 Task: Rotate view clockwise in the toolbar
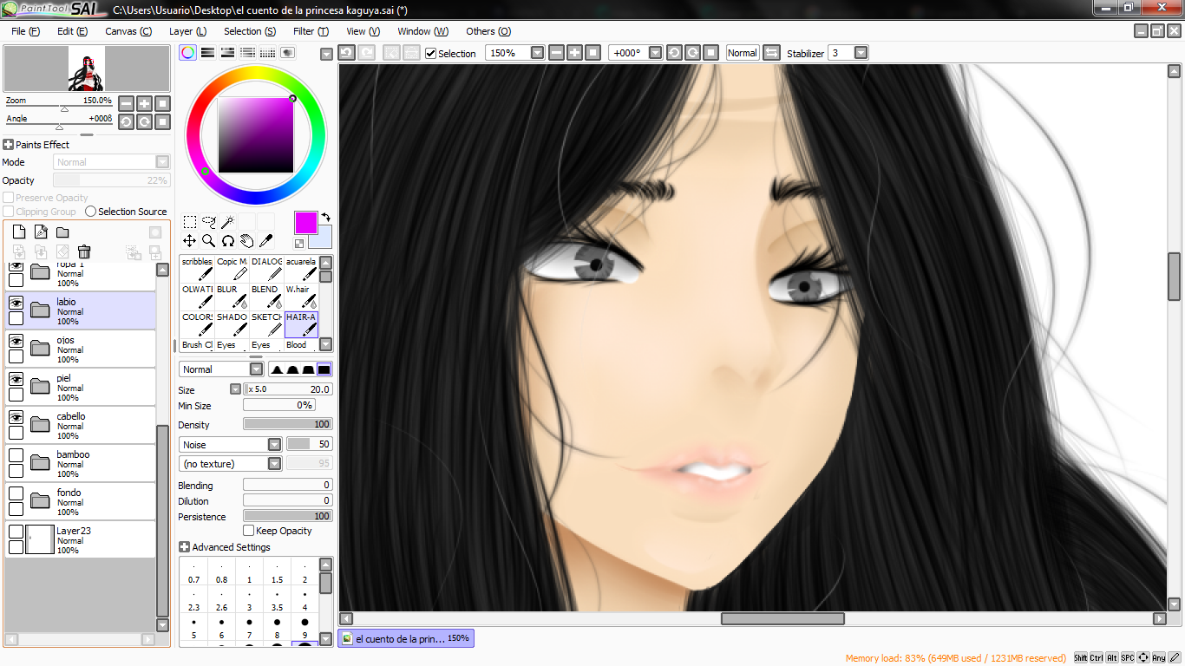tap(692, 53)
